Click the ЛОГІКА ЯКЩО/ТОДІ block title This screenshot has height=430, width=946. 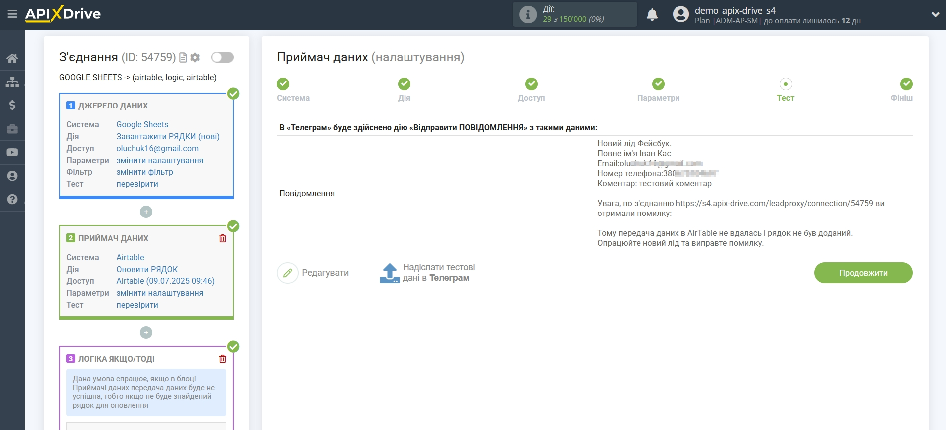click(116, 359)
